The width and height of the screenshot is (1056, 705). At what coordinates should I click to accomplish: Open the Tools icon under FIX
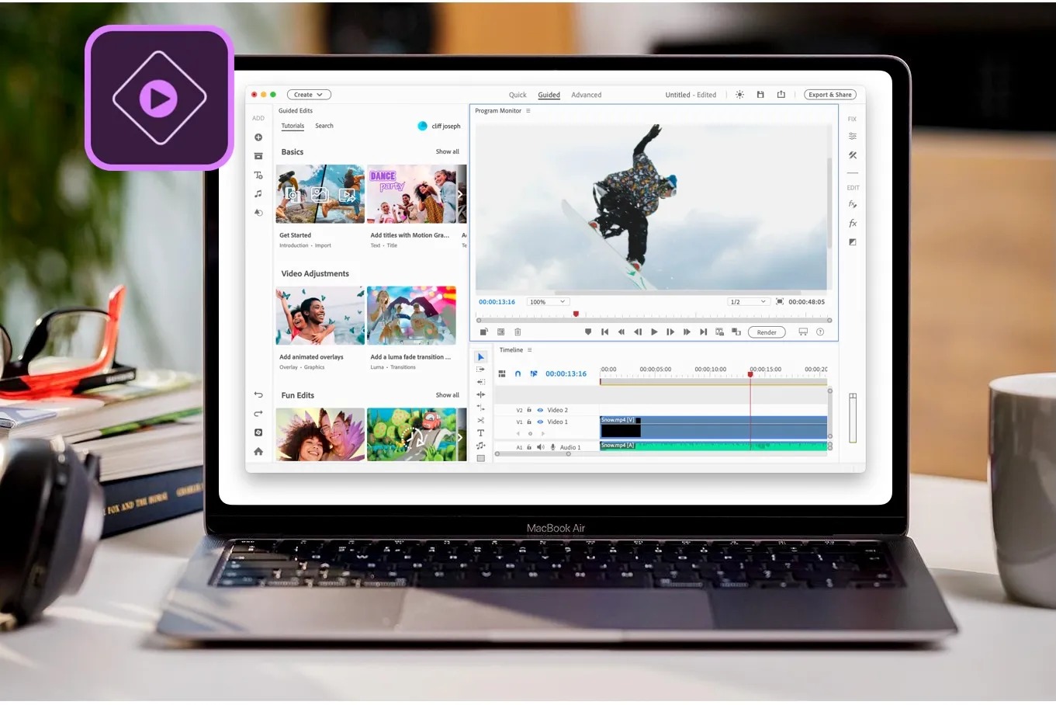click(853, 155)
